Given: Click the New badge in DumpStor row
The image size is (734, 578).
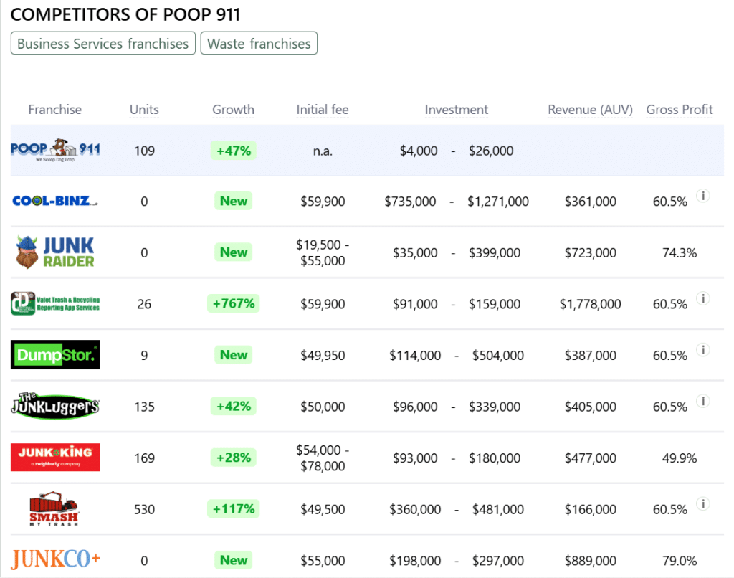Looking at the screenshot, I should (x=233, y=354).
